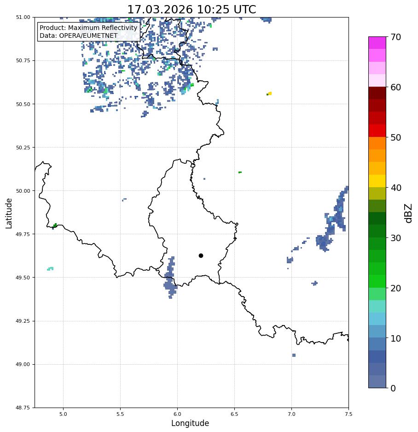Click the colorbar tick label 60
Viewport: 418px width, 432px height.
[396, 87]
